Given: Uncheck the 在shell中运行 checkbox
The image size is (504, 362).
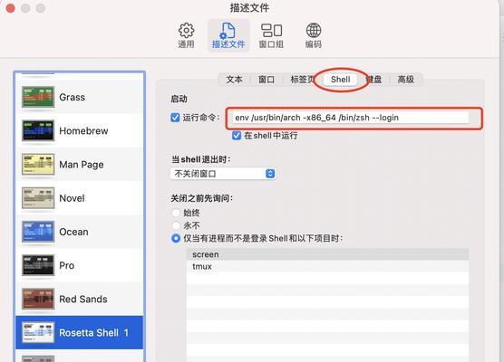Looking at the screenshot, I should pyautogui.click(x=237, y=136).
